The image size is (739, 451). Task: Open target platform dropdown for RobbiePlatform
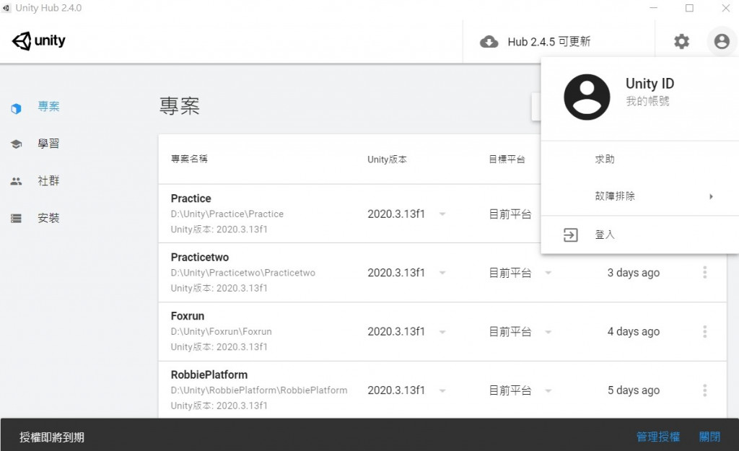548,390
